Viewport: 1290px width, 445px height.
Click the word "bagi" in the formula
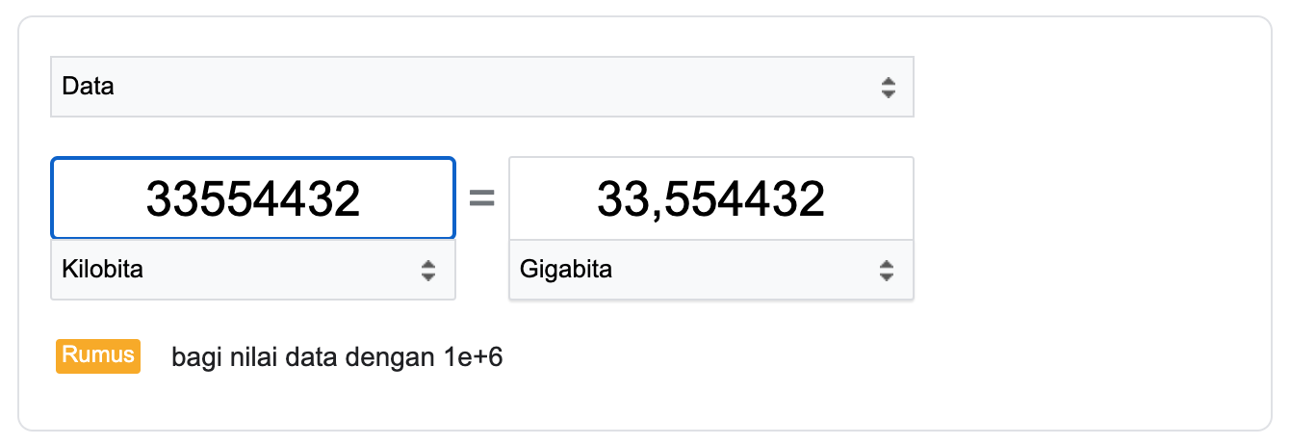point(193,358)
